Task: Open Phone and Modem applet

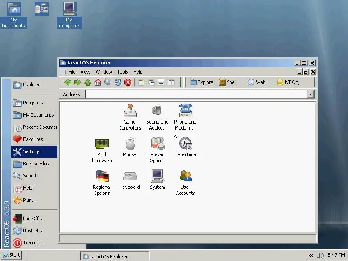Action: coord(185,117)
